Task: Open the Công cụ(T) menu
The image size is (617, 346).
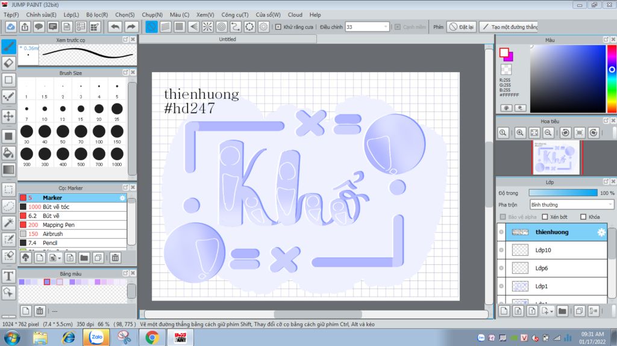Action: [235, 14]
